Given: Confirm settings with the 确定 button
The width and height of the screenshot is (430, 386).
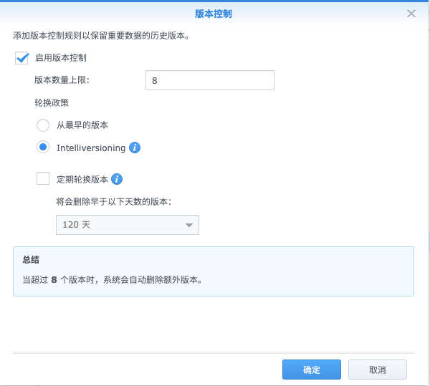Looking at the screenshot, I should coord(312,370).
